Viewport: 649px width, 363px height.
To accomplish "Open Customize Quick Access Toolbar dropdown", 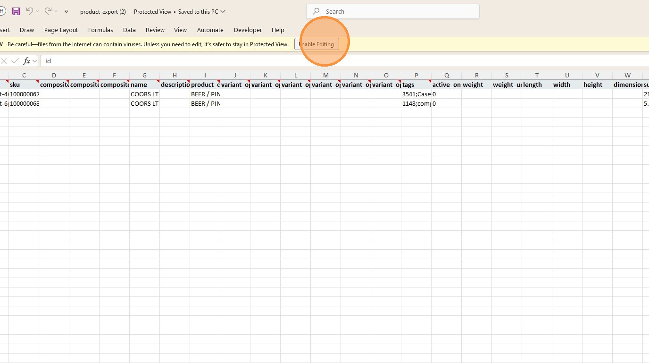I will (x=67, y=11).
